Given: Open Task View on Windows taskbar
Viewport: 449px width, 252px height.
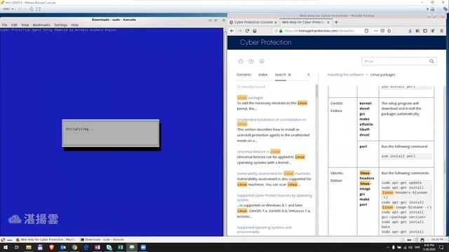Looking at the screenshot, I should pyautogui.click(x=17, y=247).
